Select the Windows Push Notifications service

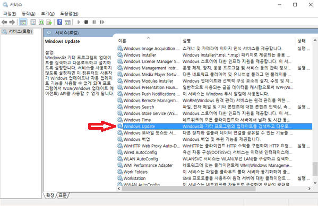point(151,94)
